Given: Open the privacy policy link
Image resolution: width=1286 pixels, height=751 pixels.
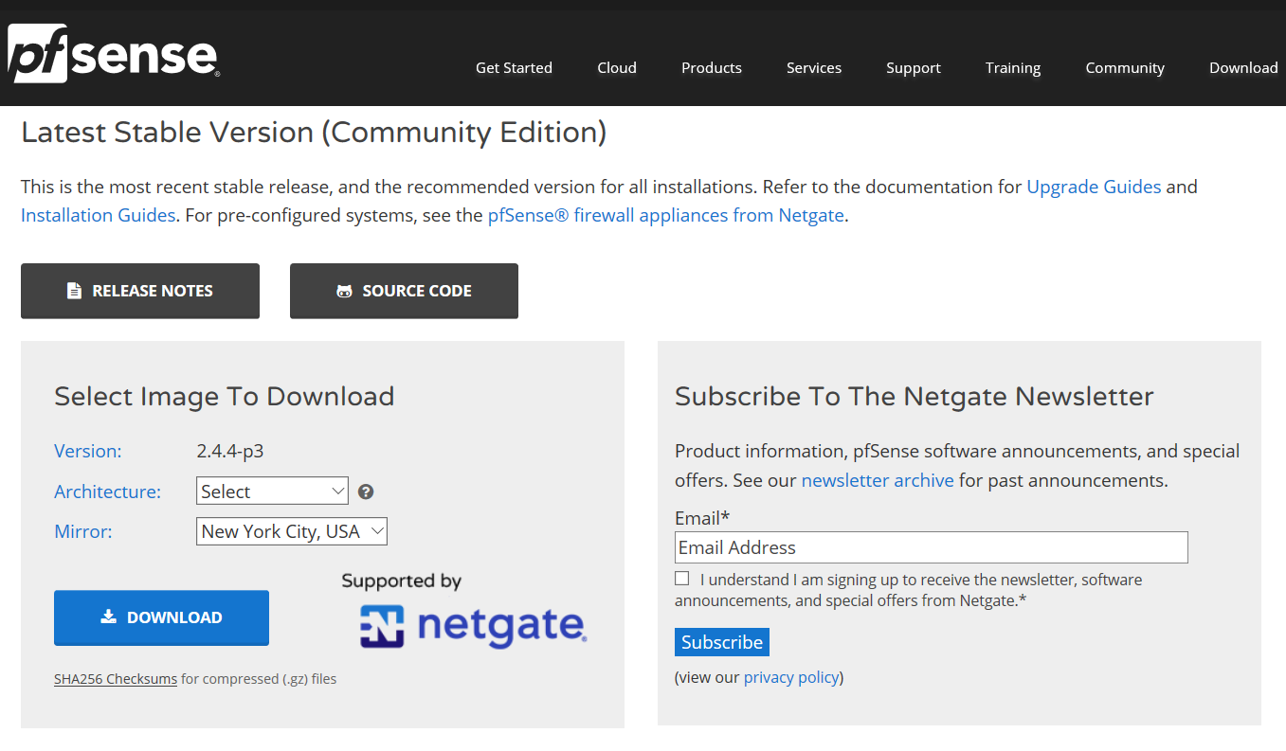Looking at the screenshot, I should [791, 677].
